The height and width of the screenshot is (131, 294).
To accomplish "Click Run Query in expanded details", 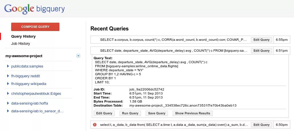I will click(130, 113).
